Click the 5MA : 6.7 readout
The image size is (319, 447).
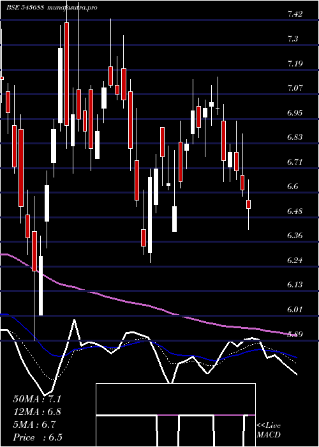[35, 425]
